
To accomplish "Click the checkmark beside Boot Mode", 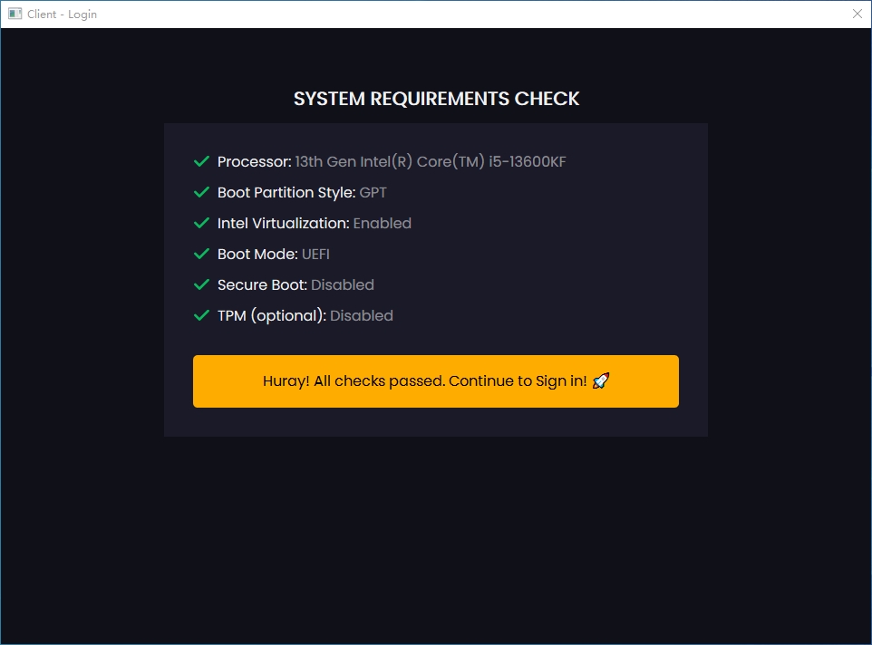I will [201, 254].
